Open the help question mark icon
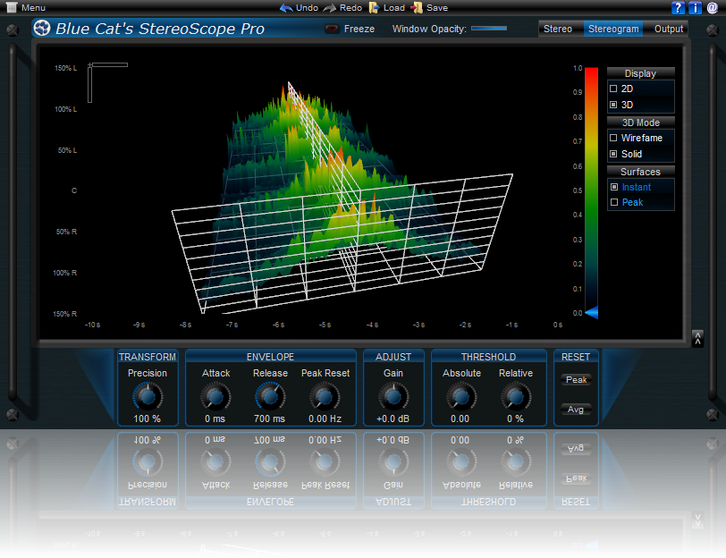Image resolution: width=726 pixels, height=558 pixels. click(678, 8)
